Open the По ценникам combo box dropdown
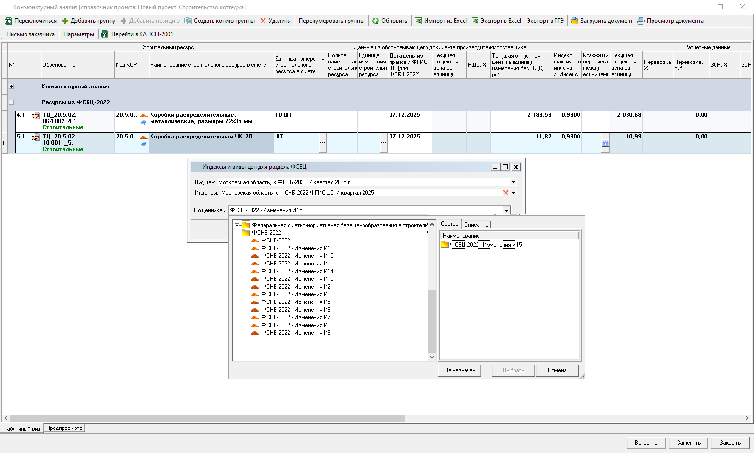The height and width of the screenshot is (453, 754). pos(506,210)
